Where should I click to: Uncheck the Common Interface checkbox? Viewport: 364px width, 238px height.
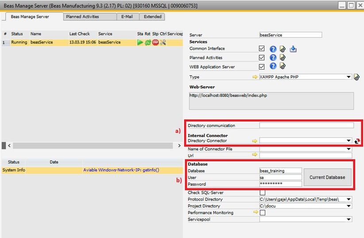(262, 49)
